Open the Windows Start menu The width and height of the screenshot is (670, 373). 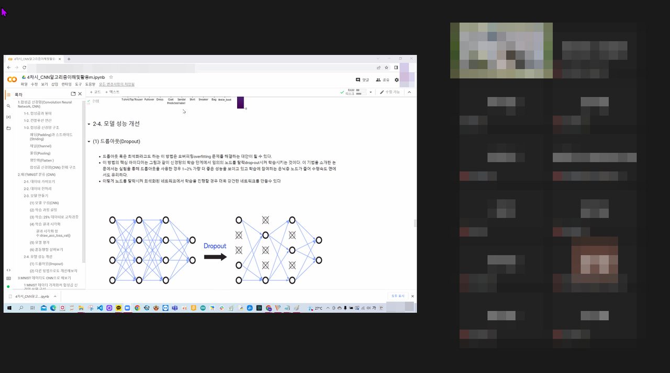click(9, 308)
